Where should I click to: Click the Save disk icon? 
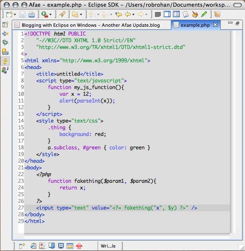click(22, 14)
